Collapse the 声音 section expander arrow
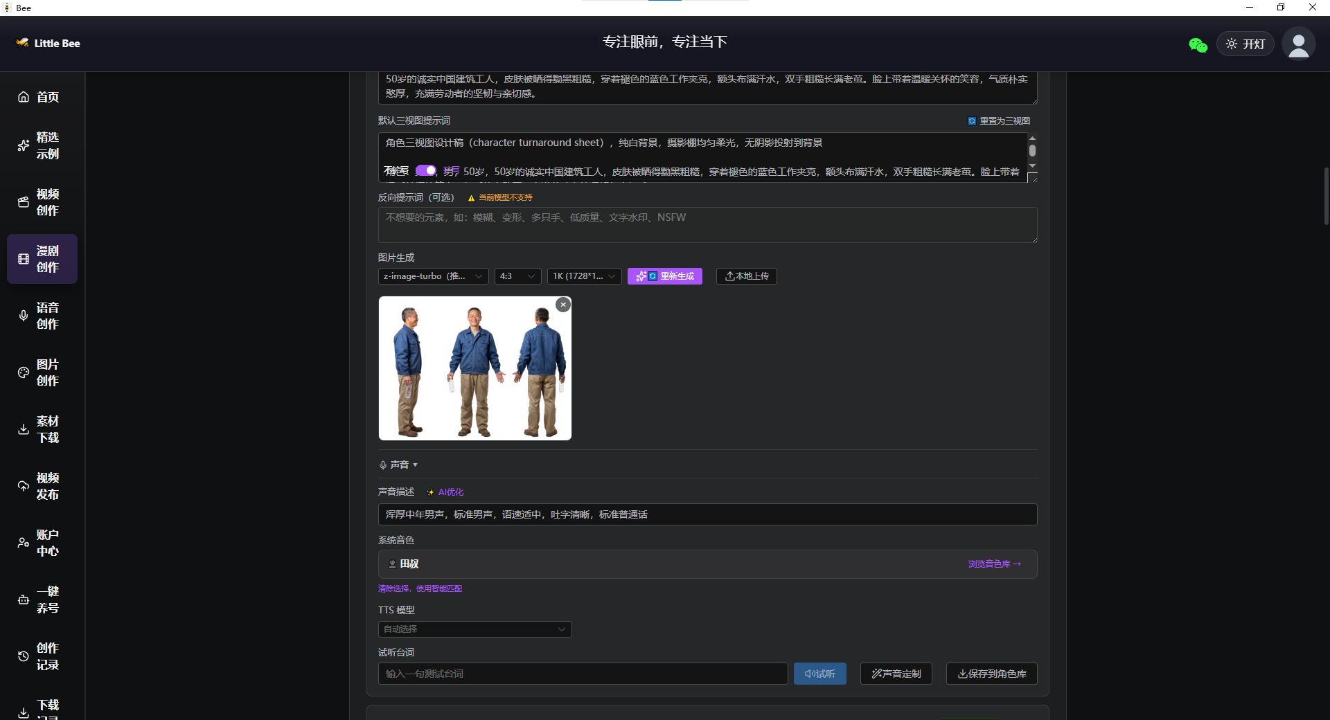The width and height of the screenshot is (1330, 720). 415,465
